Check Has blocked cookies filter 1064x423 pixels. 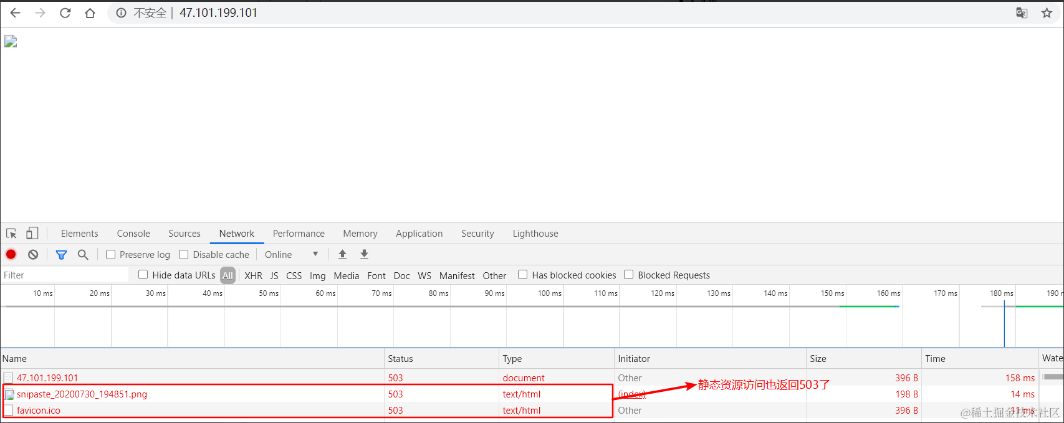point(522,275)
